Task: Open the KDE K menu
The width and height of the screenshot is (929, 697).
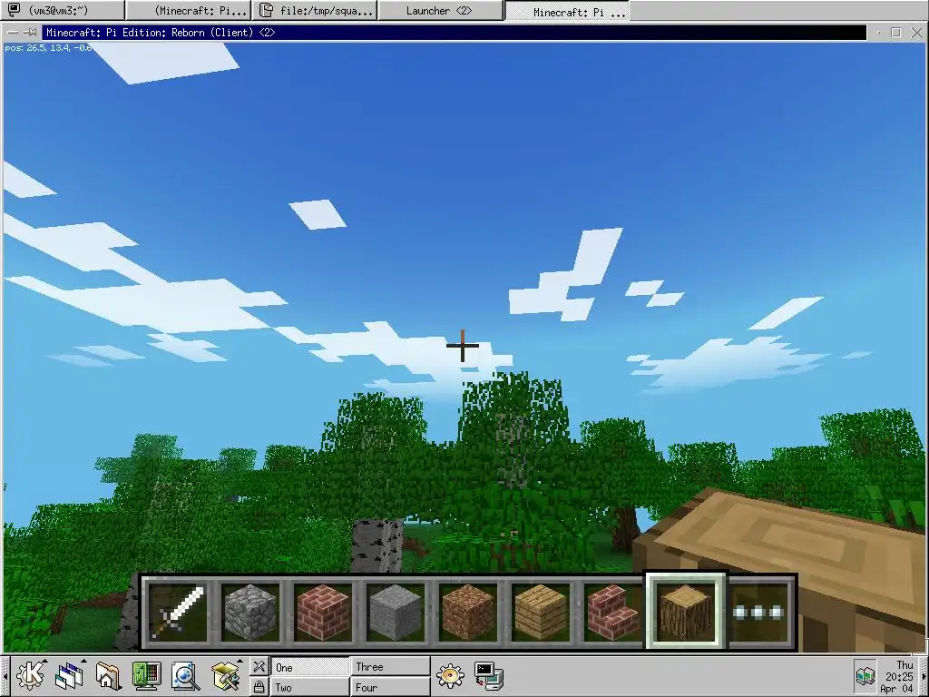Action: coord(31,675)
